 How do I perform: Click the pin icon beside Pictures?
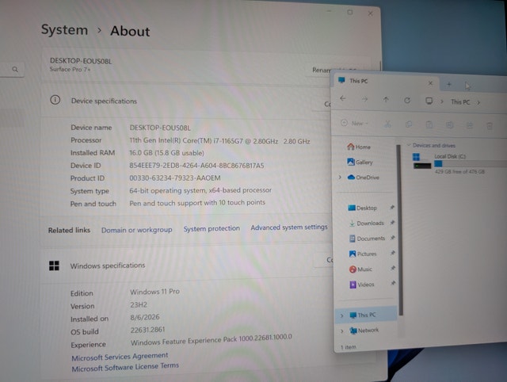(x=393, y=253)
